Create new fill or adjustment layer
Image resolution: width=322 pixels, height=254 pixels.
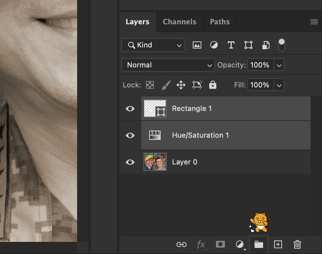tap(240, 245)
